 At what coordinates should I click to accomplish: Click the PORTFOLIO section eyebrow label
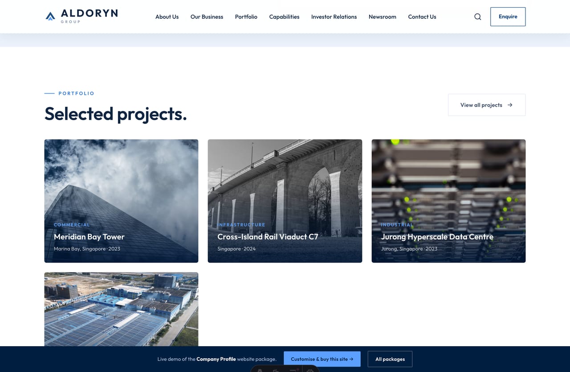[x=77, y=93]
